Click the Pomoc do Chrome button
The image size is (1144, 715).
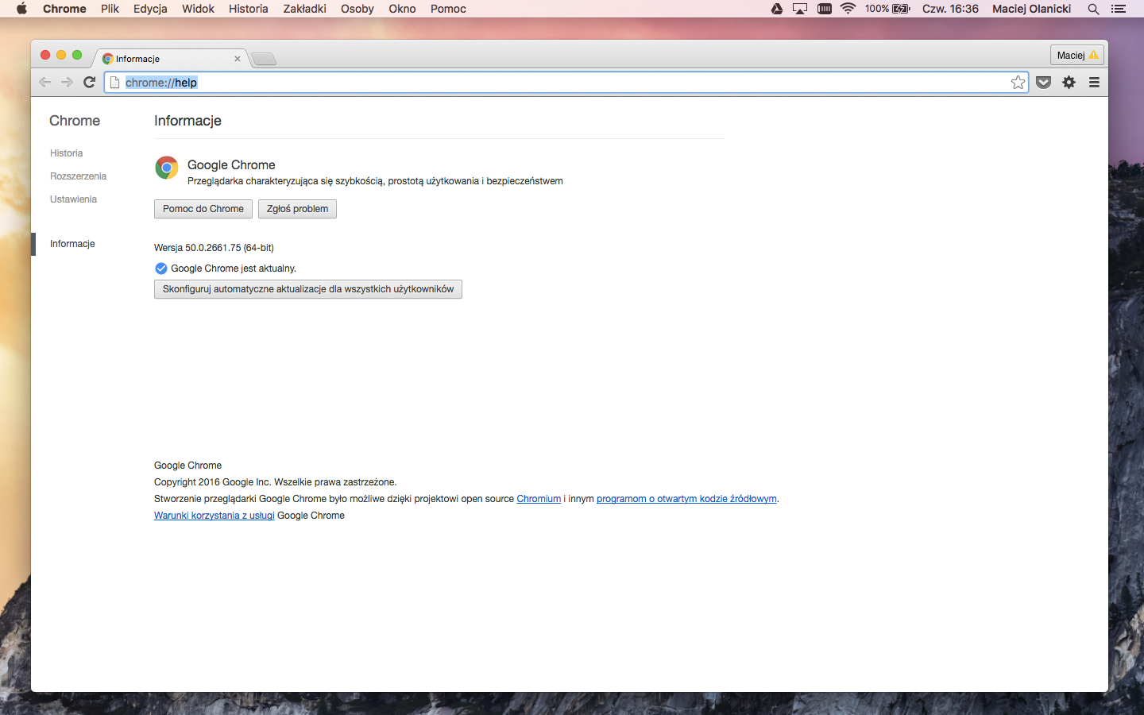203,209
